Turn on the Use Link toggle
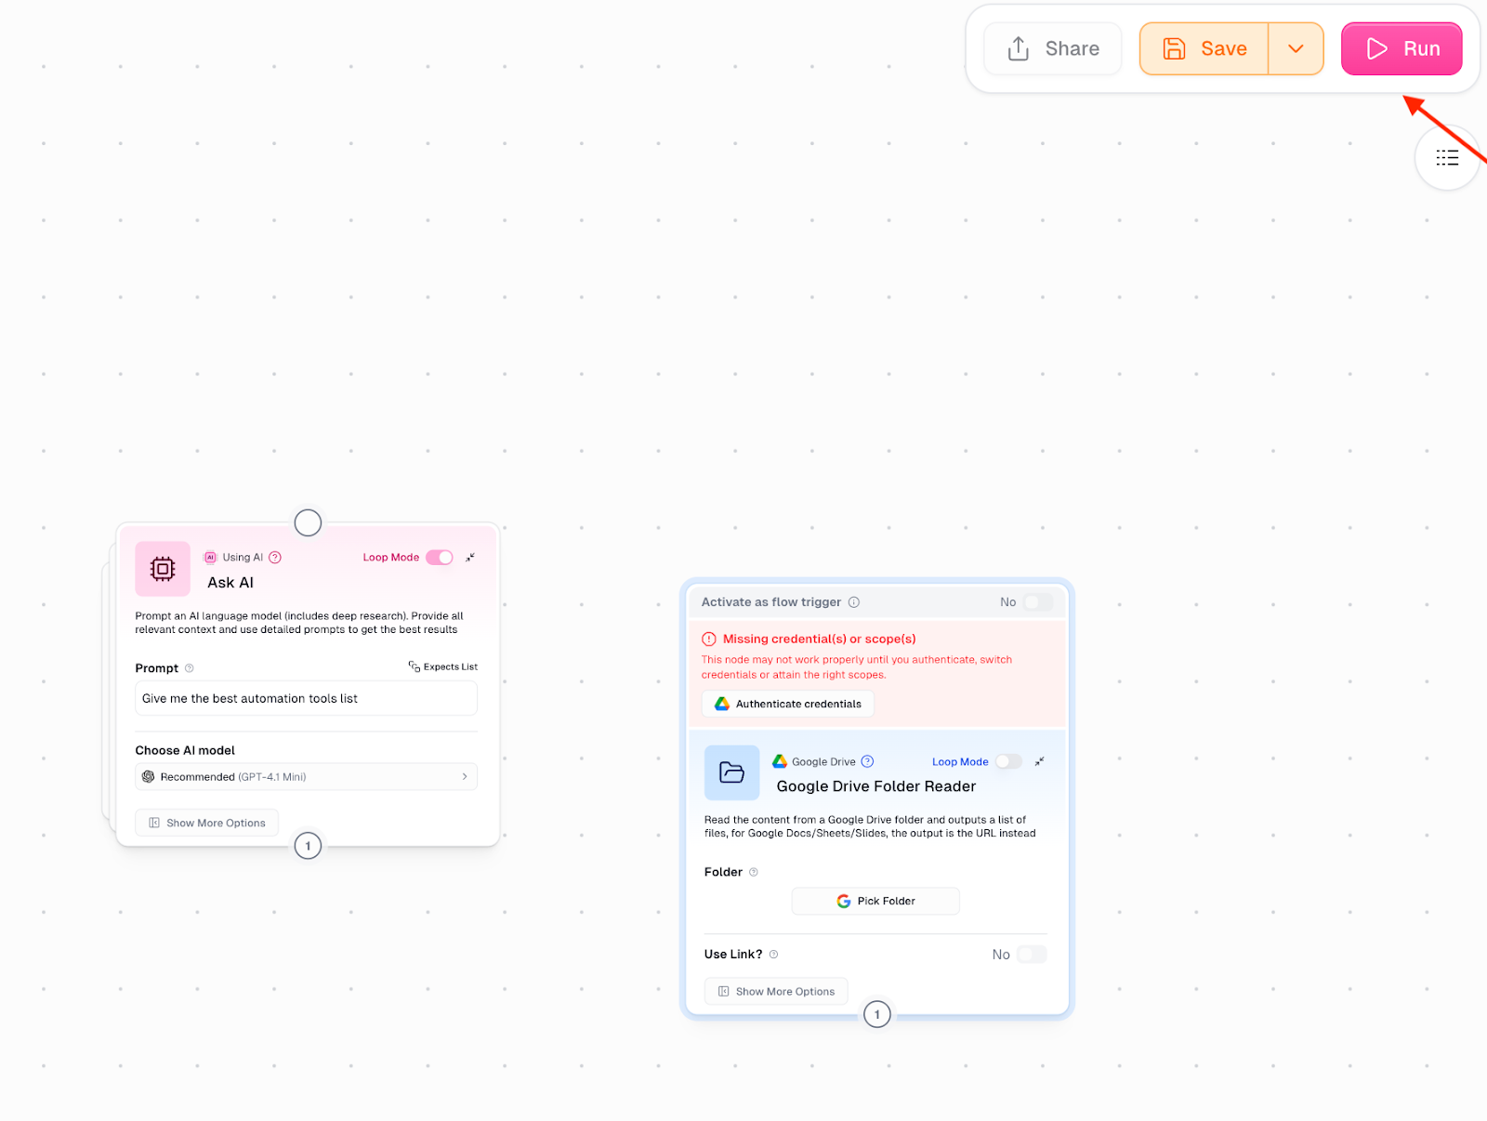The height and width of the screenshot is (1121, 1487). (x=1032, y=954)
